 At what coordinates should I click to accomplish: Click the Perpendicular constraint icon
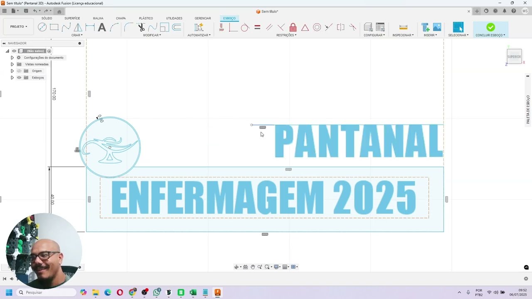click(x=281, y=27)
